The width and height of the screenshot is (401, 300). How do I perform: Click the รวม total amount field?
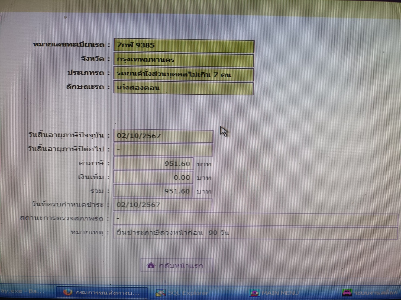click(x=153, y=191)
